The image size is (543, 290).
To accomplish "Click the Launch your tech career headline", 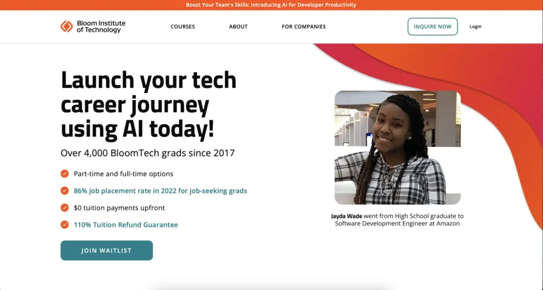I will (x=148, y=104).
